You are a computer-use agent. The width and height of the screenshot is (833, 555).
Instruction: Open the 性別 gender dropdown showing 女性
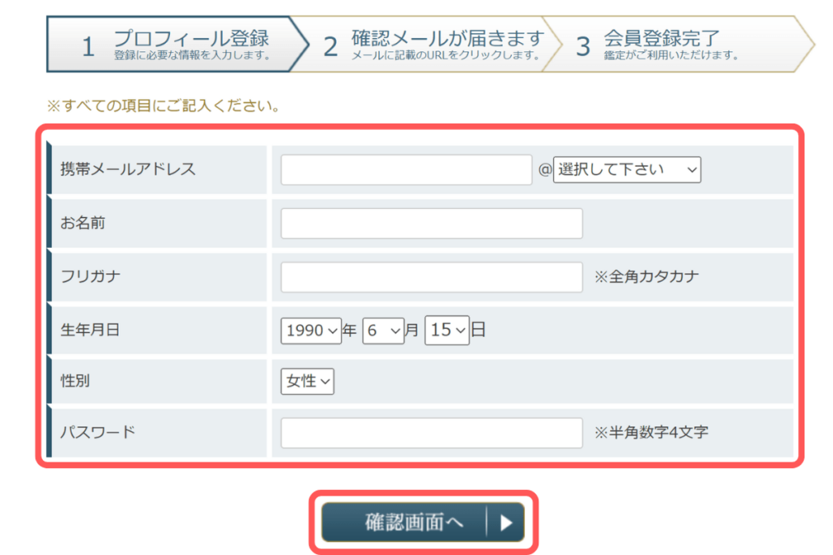click(307, 381)
